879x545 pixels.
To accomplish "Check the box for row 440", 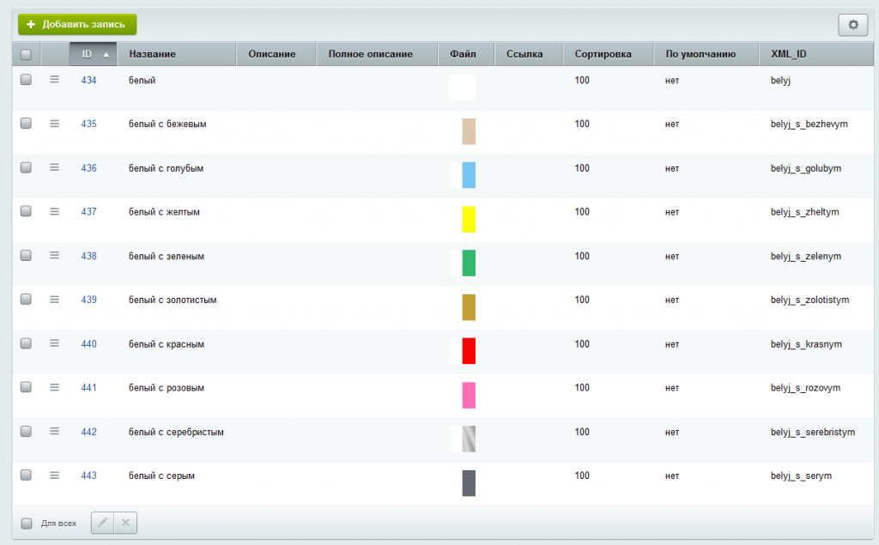I will 26,343.
